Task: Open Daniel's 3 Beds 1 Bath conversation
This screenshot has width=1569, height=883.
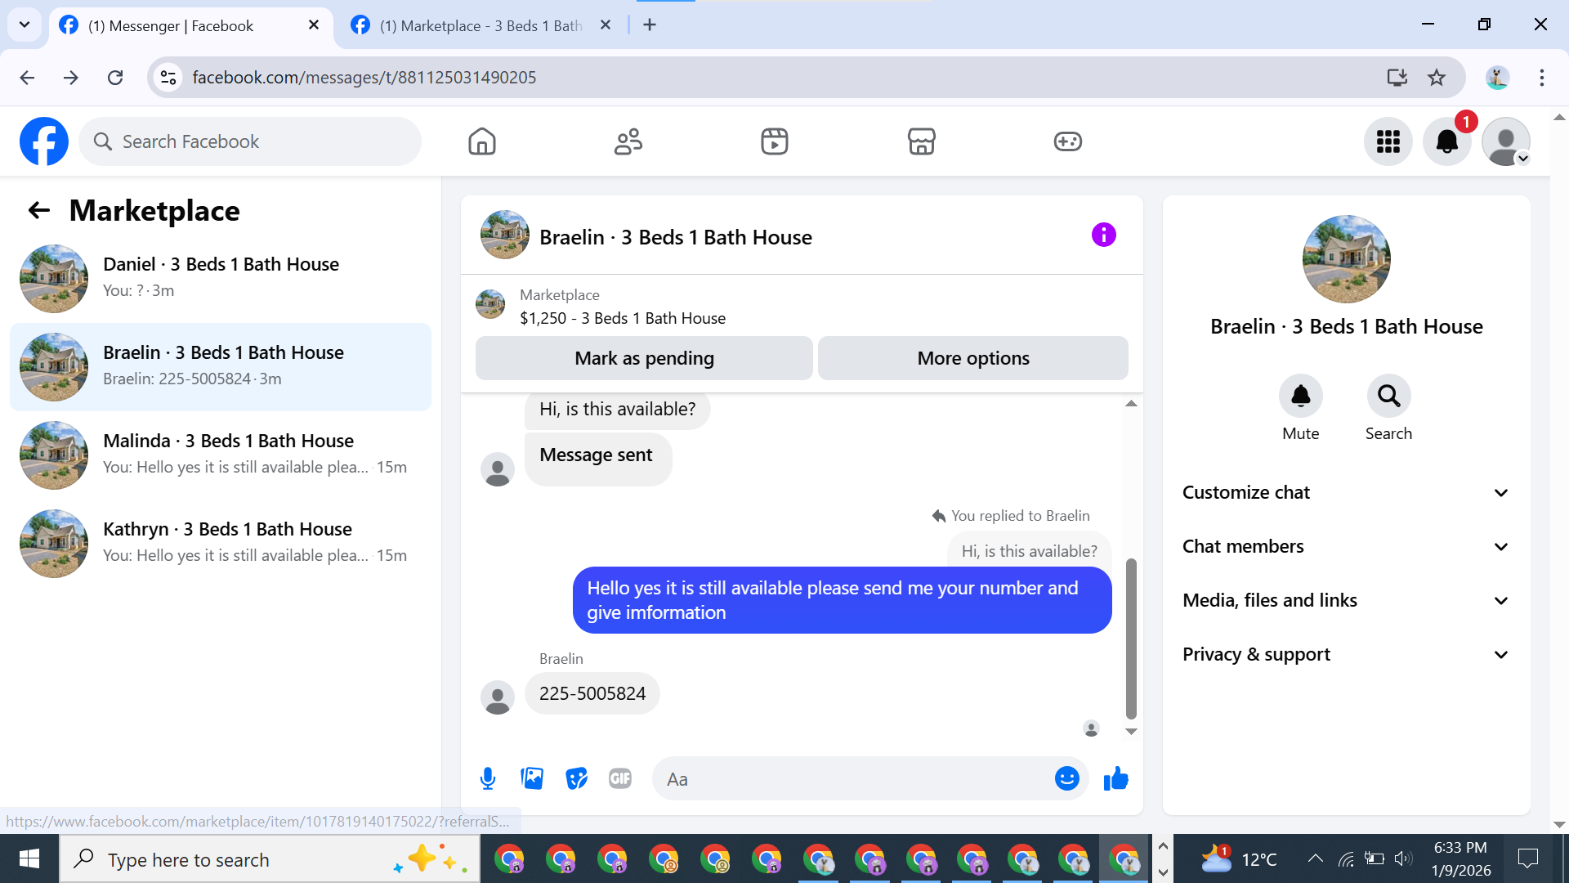Action: tap(221, 278)
